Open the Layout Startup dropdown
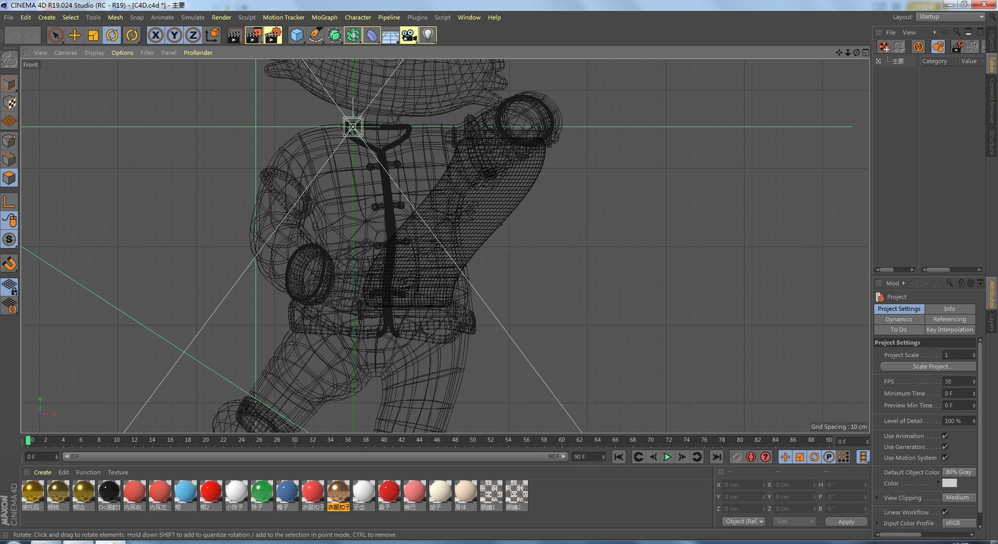Image resolution: width=998 pixels, height=544 pixels. click(x=951, y=17)
